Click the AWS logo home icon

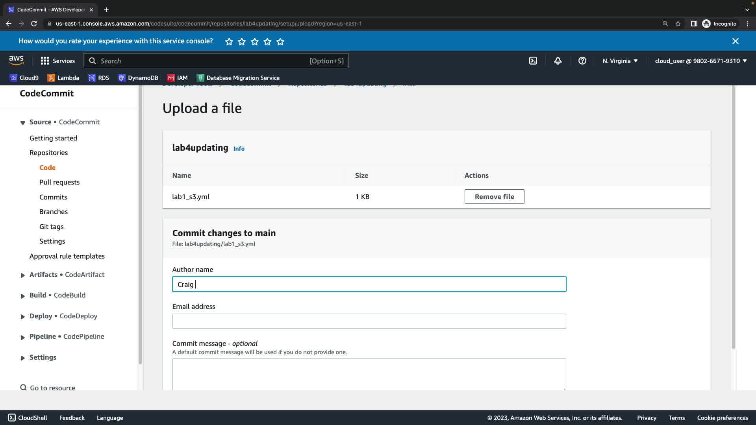16,60
